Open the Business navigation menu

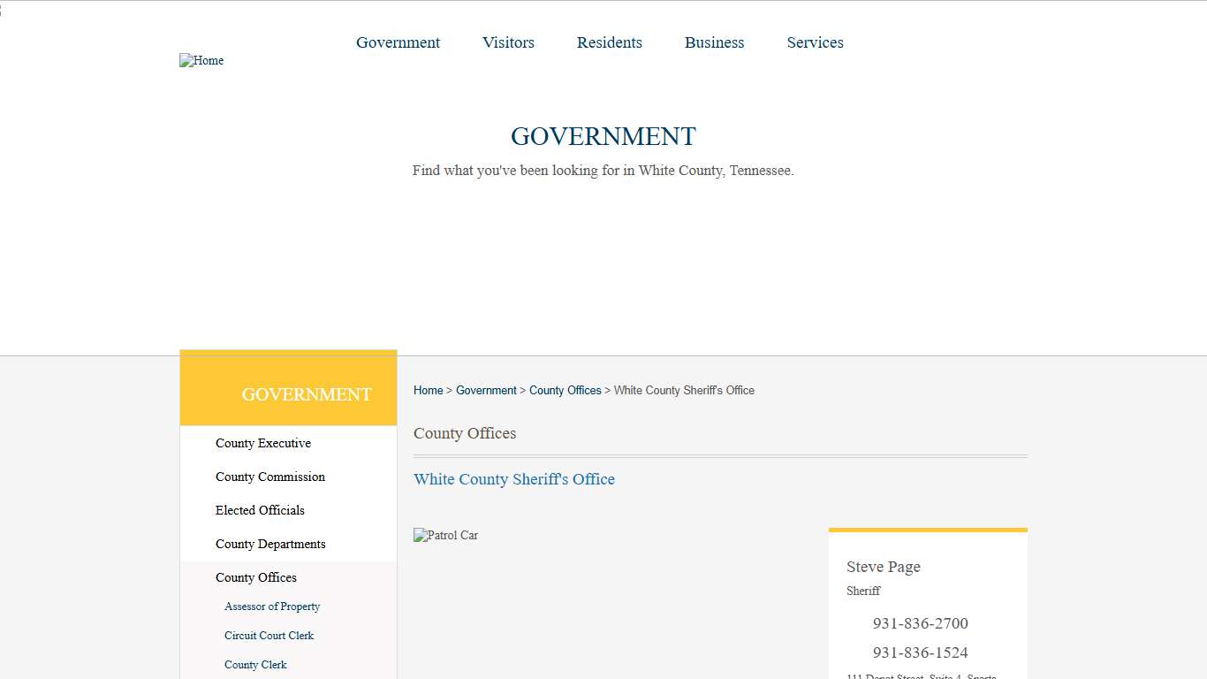[x=714, y=42]
